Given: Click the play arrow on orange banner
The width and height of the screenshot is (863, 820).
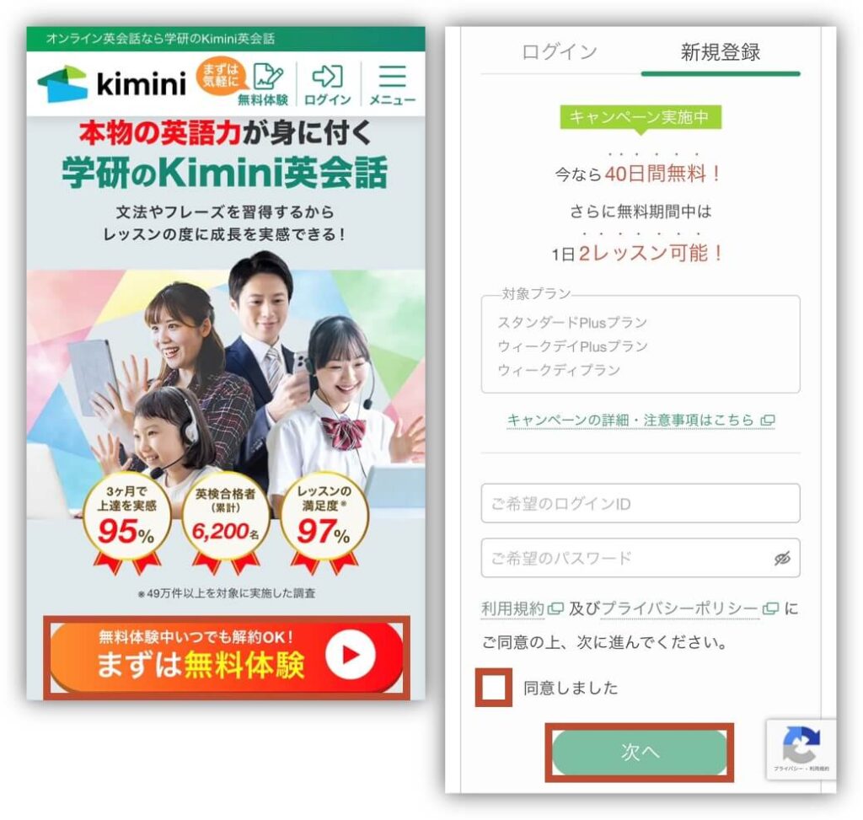Looking at the screenshot, I should point(350,655).
